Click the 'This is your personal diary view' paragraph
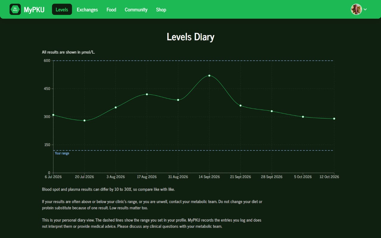 [152, 223]
